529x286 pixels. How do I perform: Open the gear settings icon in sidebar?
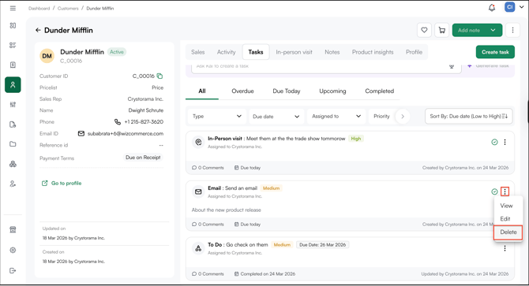point(13,250)
